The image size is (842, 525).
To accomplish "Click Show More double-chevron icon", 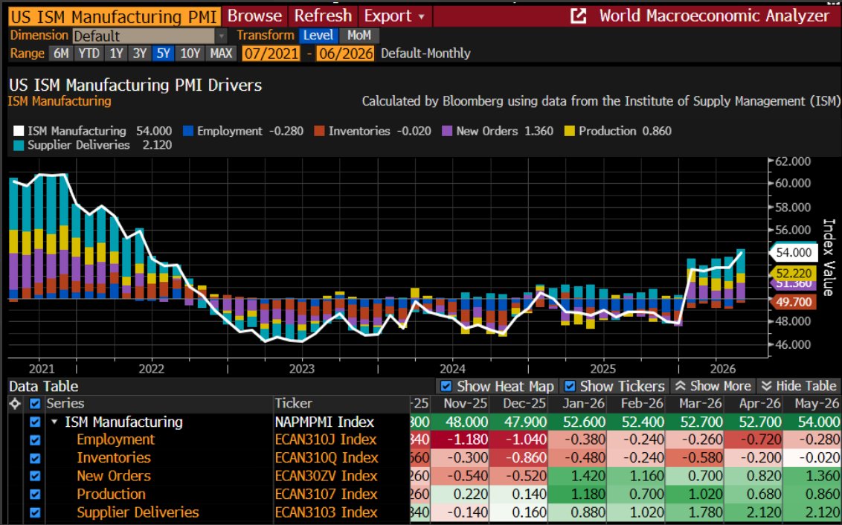I will coord(681,386).
